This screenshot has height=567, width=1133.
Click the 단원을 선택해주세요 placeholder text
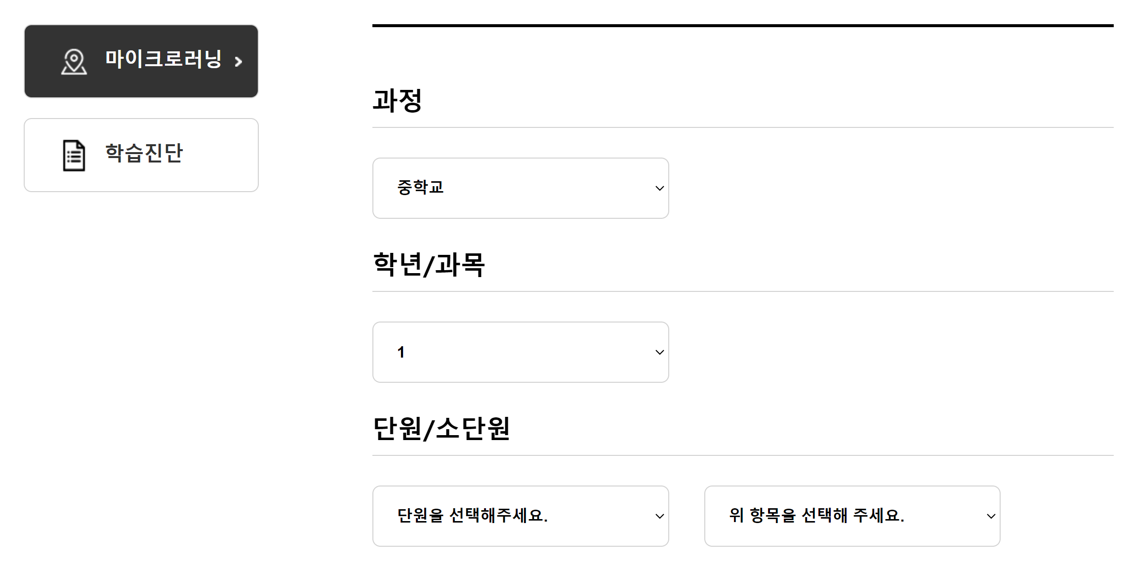(x=473, y=516)
